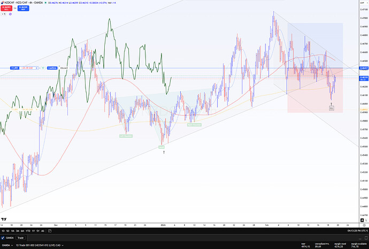Click the purple indicator icon beside the legend toggle
Viewport: 369px width, 249px height.
(x=10, y=14)
